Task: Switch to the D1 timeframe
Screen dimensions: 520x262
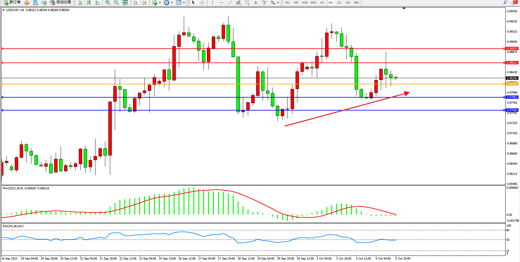Action: (339, 3)
